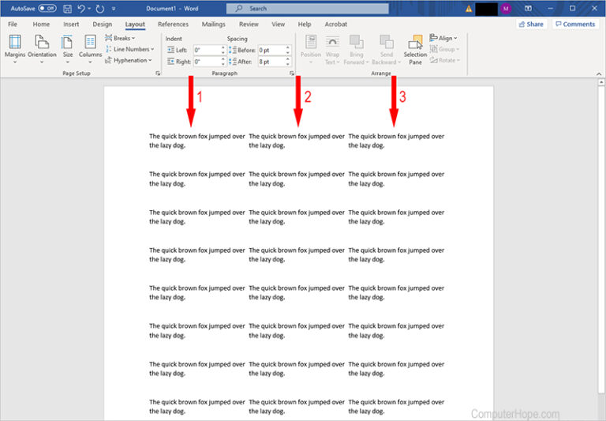Click the Share button
The height and width of the screenshot is (421, 606).
point(531,24)
